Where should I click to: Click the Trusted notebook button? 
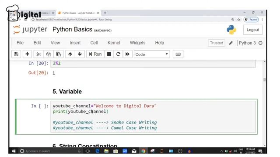(x=217, y=43)
